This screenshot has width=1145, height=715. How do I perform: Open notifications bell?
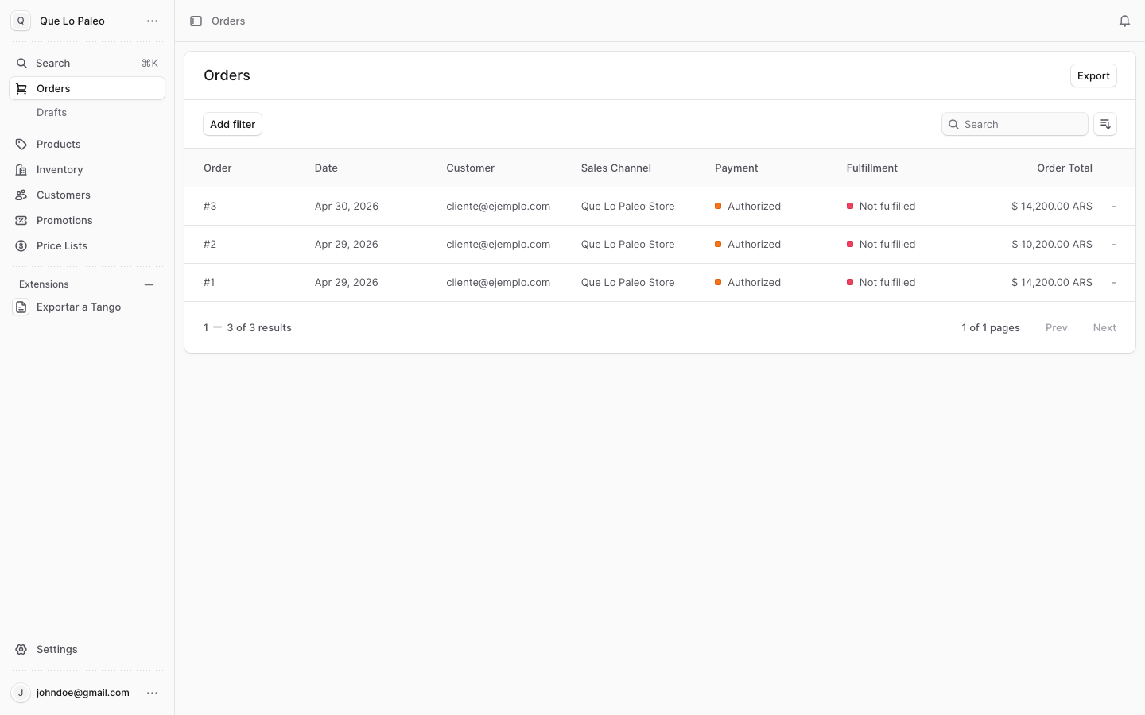pyautogui.click(x=1124, y=21)
